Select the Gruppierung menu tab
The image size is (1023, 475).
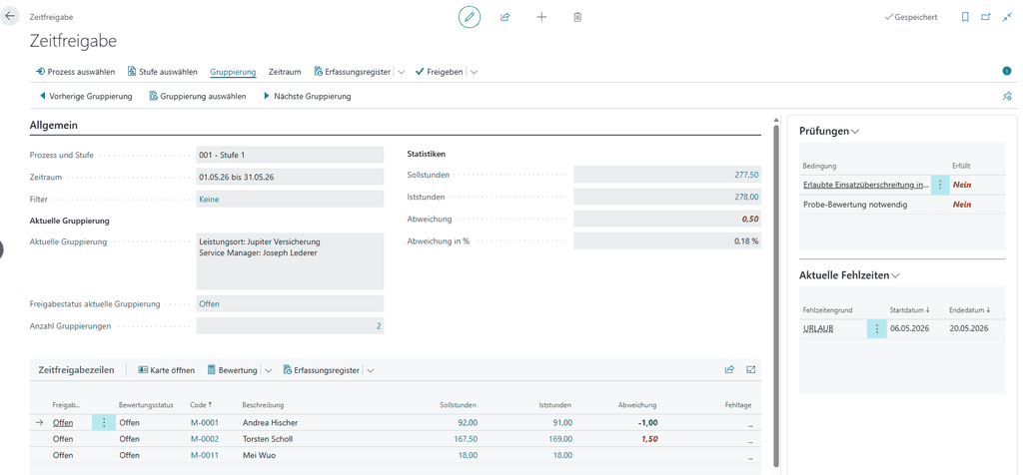click(233, 72)
